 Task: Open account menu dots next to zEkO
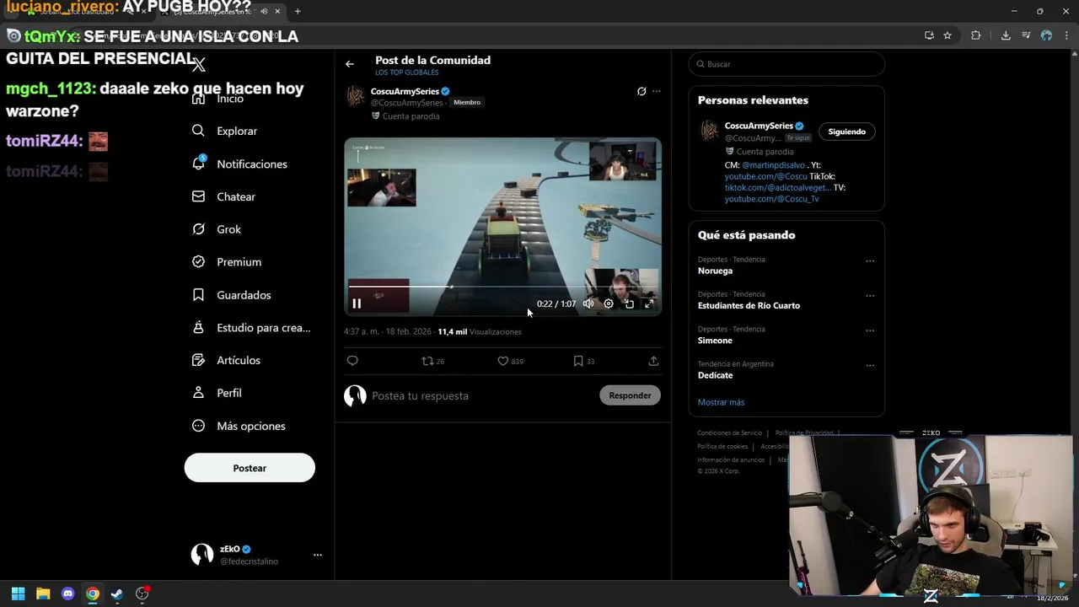[x=318, y=555]
